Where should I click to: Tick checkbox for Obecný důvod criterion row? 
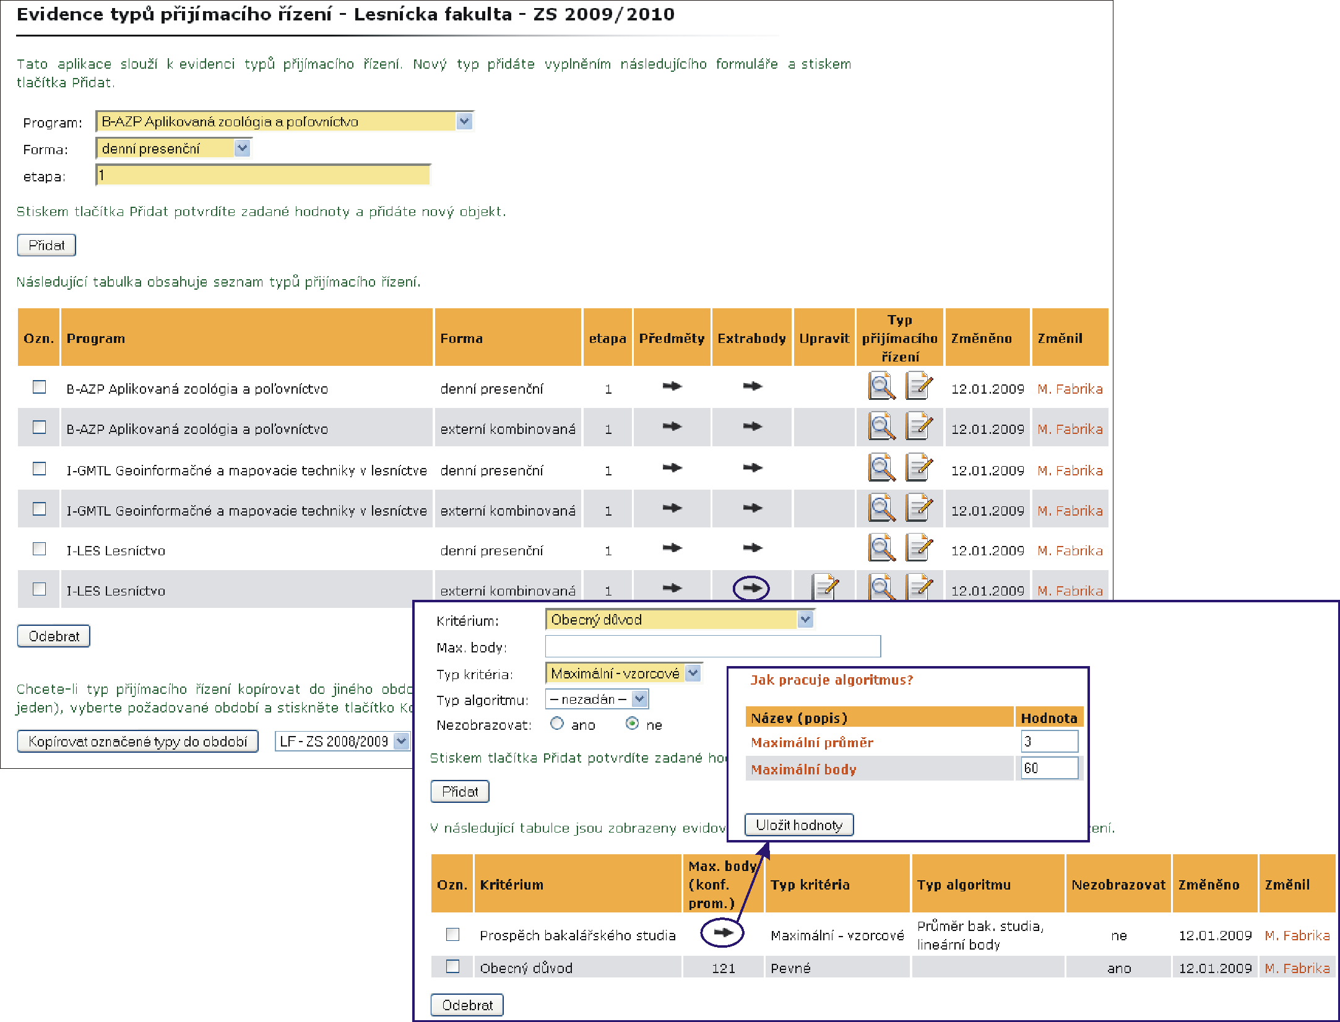[x=452, y=966]
